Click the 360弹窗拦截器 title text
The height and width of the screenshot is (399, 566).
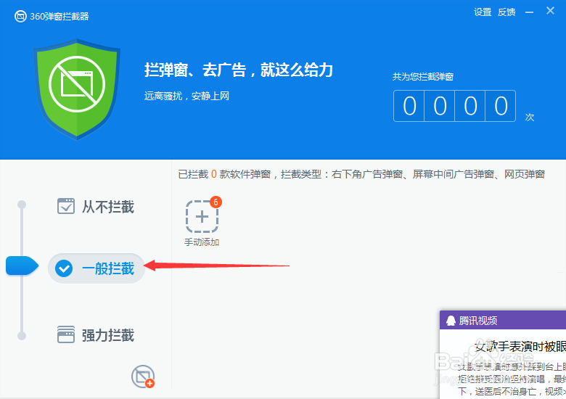pyautogui.click(x=60, y=16)
